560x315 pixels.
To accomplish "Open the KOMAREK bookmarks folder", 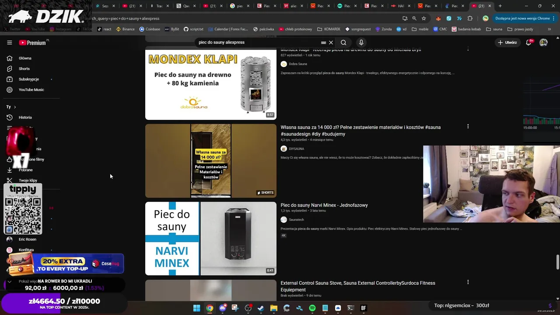I will click(329, 29).
